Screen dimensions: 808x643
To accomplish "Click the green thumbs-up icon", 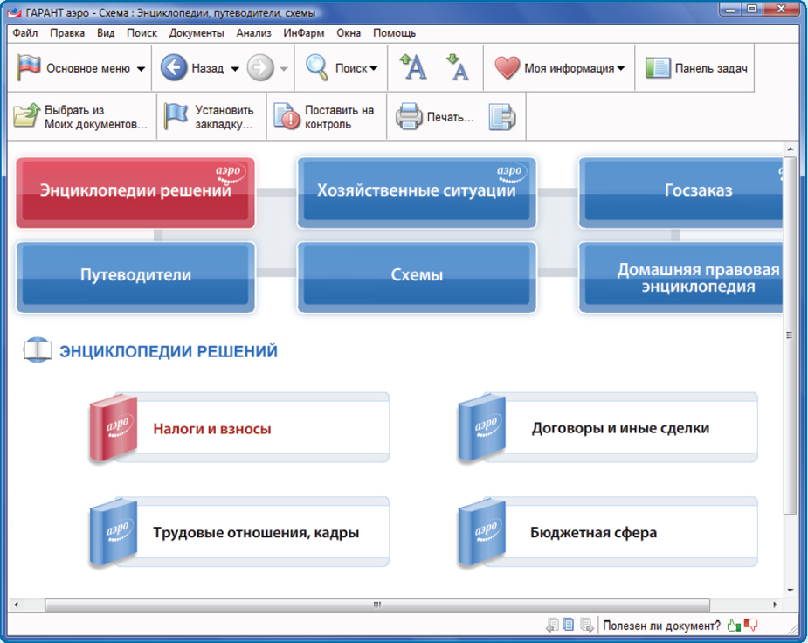I will pyautogui.click(x=733, y=625).
